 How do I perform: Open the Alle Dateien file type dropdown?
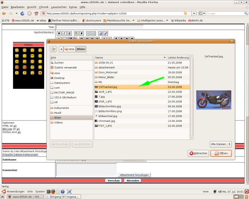coord(221,144)
